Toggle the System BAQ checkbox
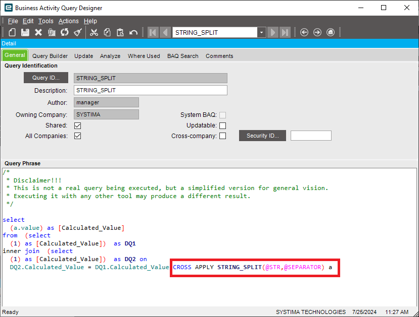Screen dimensions: 419x317 tap(222, 115)
